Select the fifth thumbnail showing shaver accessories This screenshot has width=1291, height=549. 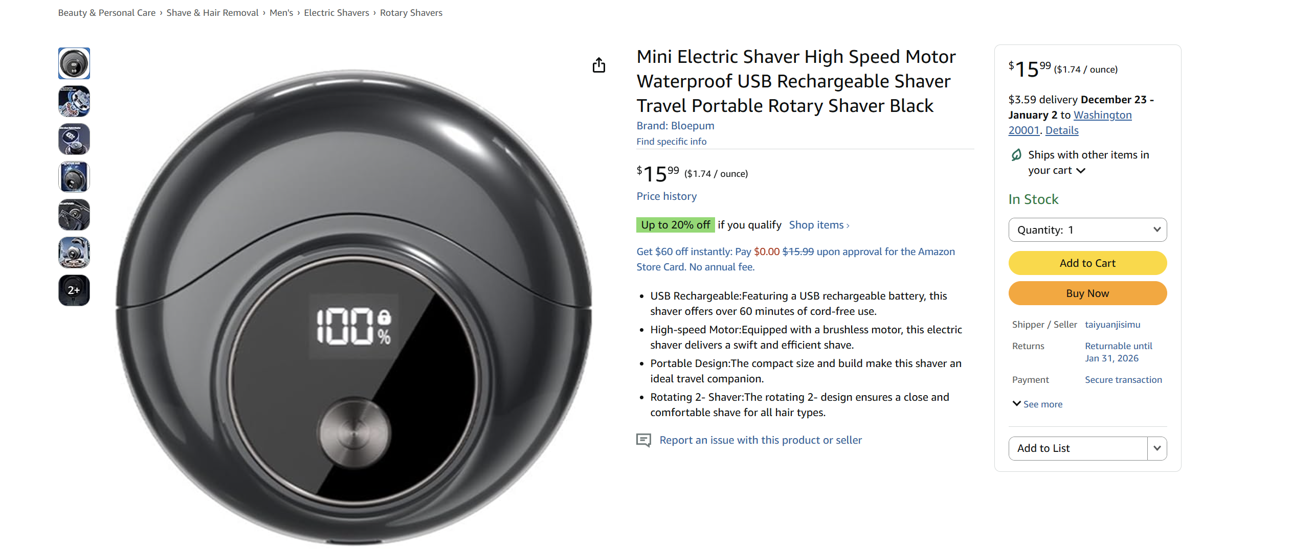tap(74, 215)
